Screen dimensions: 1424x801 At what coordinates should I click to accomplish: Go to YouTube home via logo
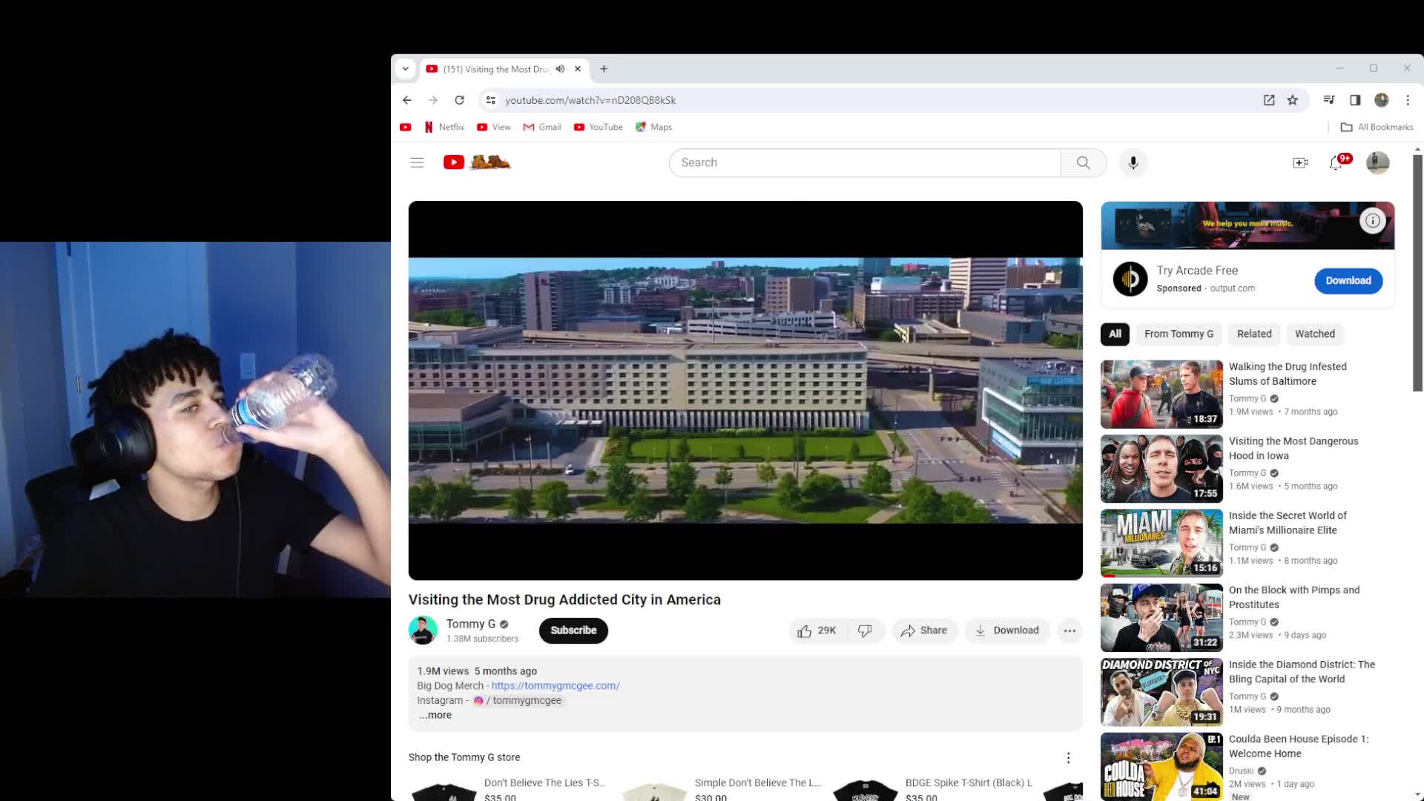pos(477,162)
